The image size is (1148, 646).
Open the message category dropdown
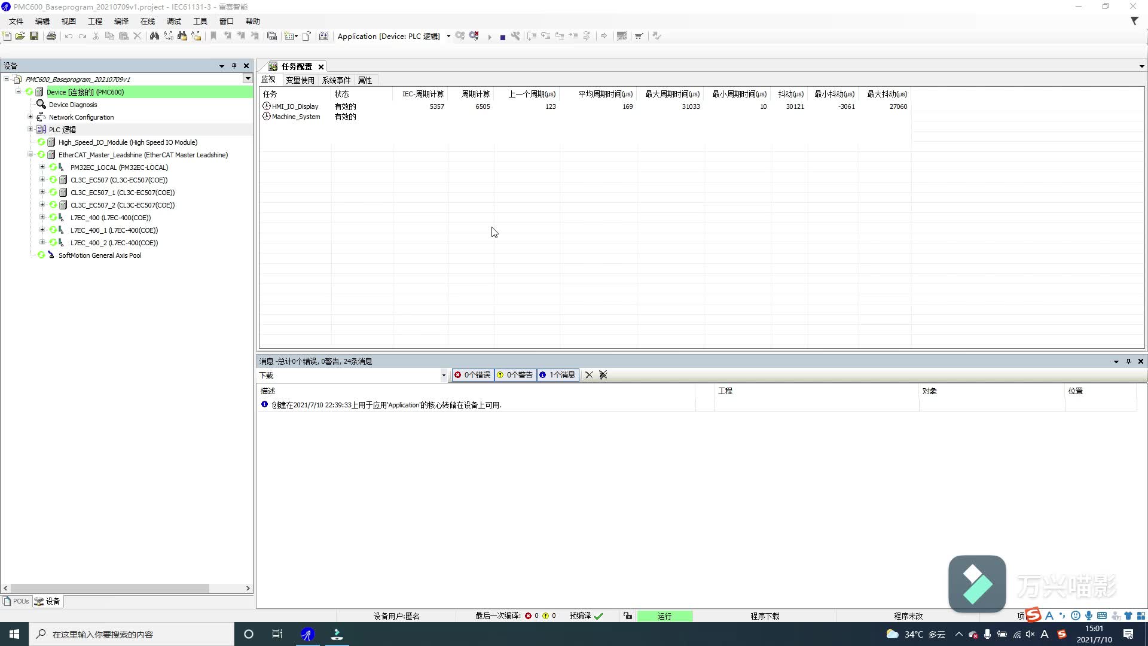tap(444, 376)
